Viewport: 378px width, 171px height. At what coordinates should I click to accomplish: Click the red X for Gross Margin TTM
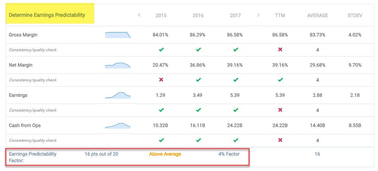pyautogui.click(x=280, y=50)
